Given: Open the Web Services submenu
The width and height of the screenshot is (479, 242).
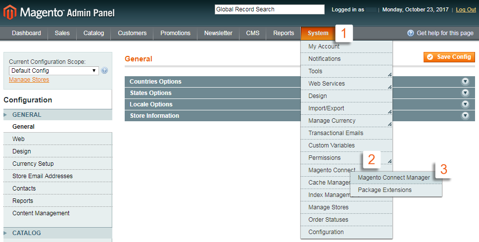Looking at the screenshot, I should tap(346, 84).
